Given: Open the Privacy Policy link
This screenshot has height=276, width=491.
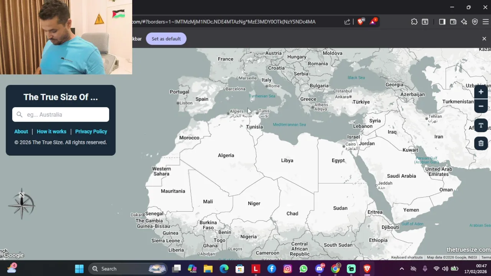Looking at the screenshot, I should coord(91,131).
